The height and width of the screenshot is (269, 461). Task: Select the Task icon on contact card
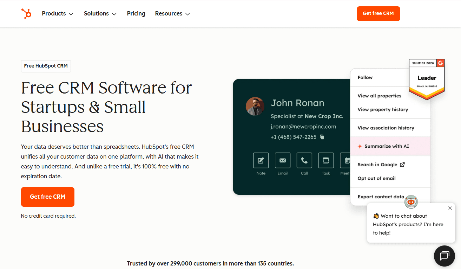click(x=326, y=160)
